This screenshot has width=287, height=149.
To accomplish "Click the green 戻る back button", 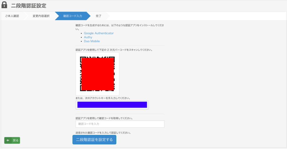I will pos(12,140).
